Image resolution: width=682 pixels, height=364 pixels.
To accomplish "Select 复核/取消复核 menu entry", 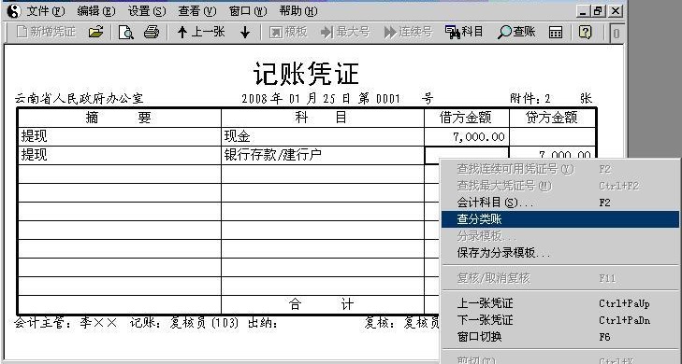I will 560,278.
